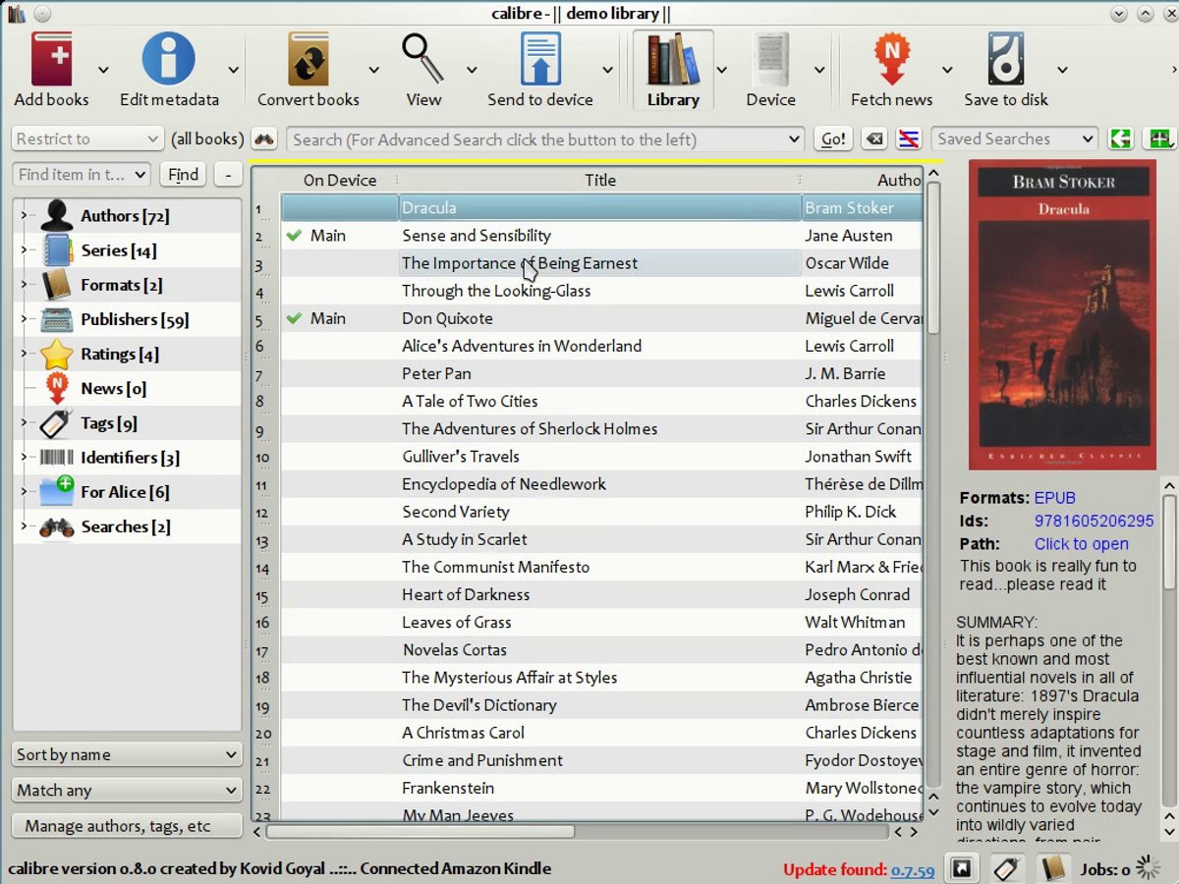Screen dimensions: 1179x884
Task: Open Edit metadata tool
Action: coord(169,61)
